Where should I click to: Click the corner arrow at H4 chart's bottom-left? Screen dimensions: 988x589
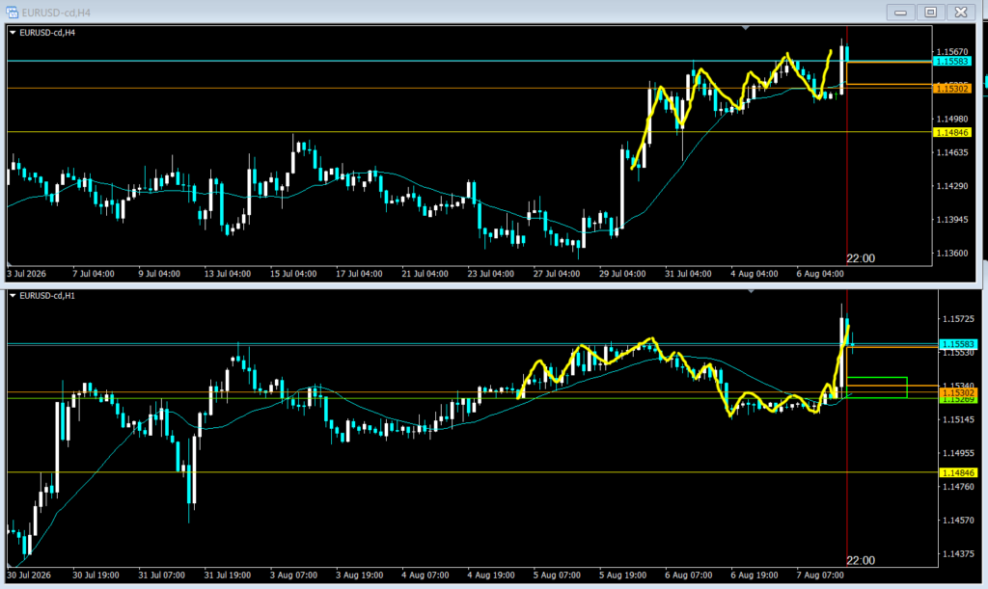coord(10,264)
